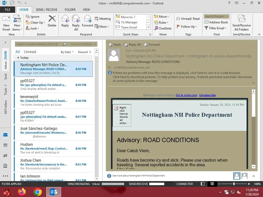Image resolution: width=263 pixels, height=197 pixels.
Task: Open the Address Book
Action: click(x=216, y=22)
